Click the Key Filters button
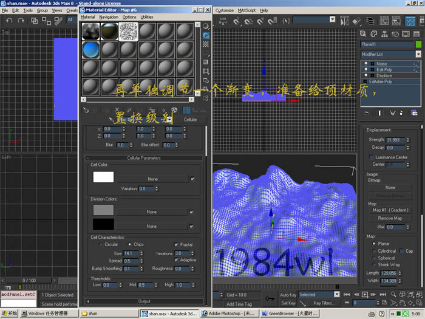The image size is (425, 319). click(324, 303)
